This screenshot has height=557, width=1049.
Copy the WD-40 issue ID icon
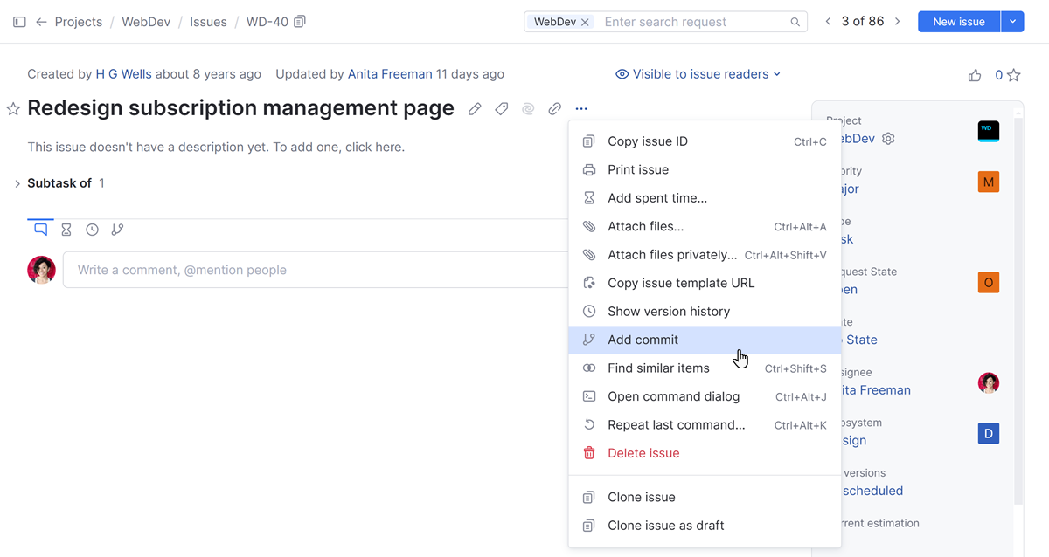click(x=298, y=21)
